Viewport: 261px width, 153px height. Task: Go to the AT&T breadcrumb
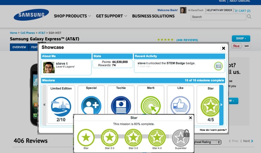[x=42, y=33]
